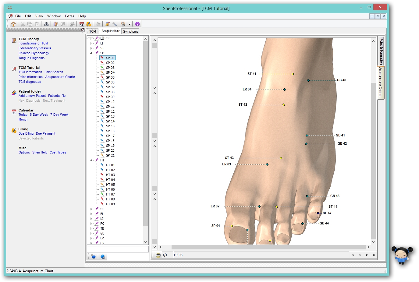Click the printer icon below the chart
The width and height of the screenshot is (419, 282).
click(x=158, y=255)
